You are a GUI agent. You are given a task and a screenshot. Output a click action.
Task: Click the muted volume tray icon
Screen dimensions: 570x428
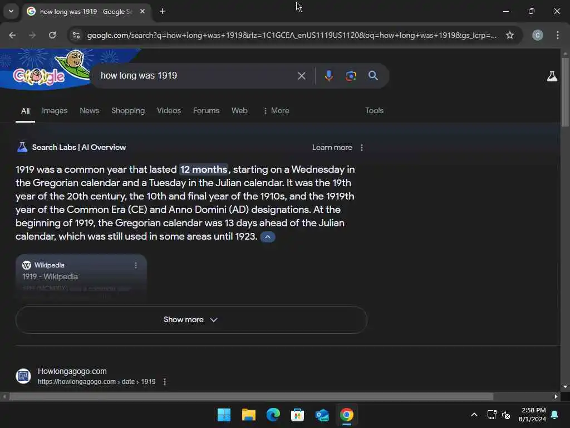tap(505, 415)
